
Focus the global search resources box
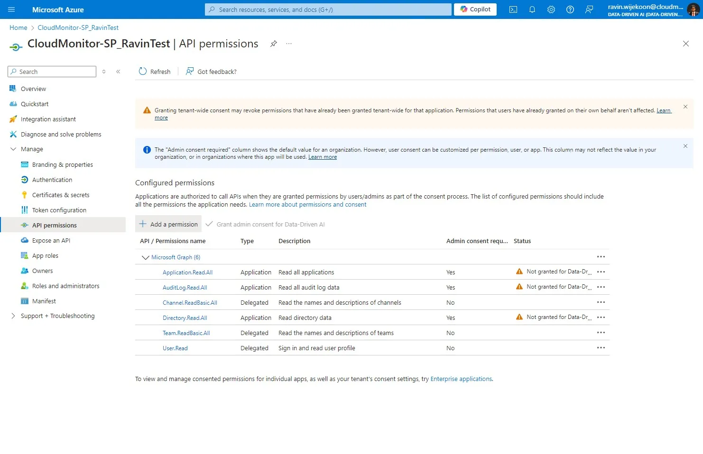[x=328, y=9]
